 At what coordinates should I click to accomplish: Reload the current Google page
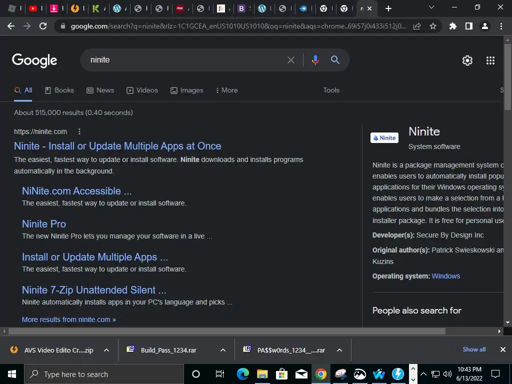point(43,26)
